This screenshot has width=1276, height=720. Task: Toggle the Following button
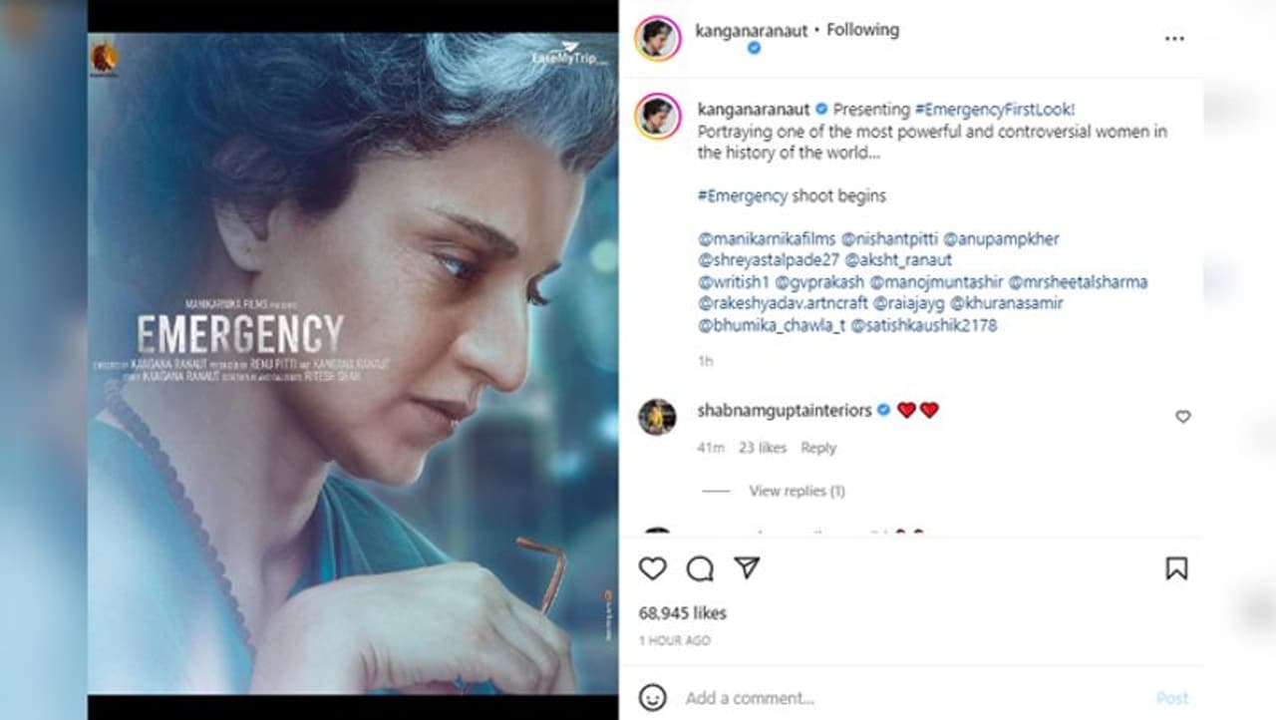tap(862, 30)
